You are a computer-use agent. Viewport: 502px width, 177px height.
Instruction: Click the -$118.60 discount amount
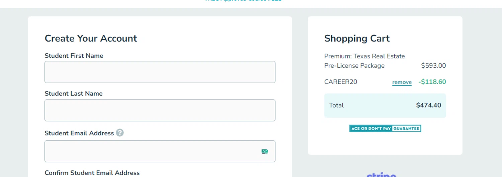(x=432, y=82)
